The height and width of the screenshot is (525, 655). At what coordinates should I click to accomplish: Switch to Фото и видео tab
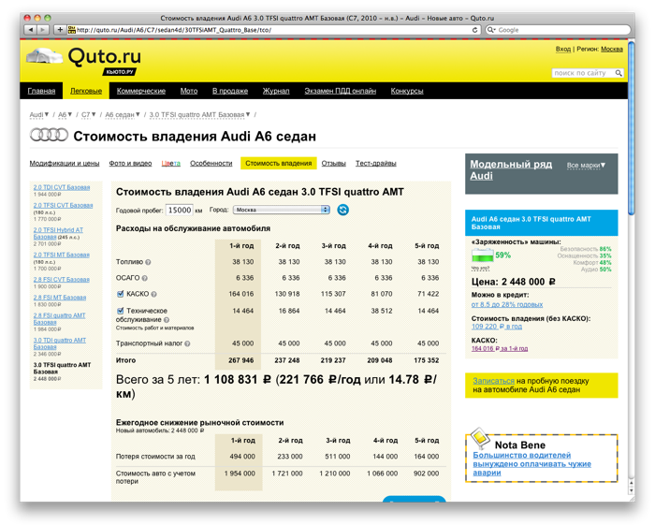pos(130,164)
